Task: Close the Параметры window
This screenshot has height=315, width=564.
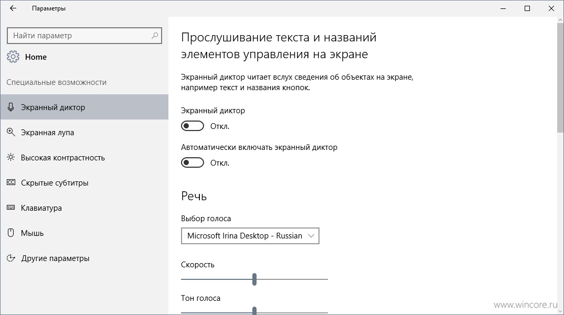Action: point(551,8)
